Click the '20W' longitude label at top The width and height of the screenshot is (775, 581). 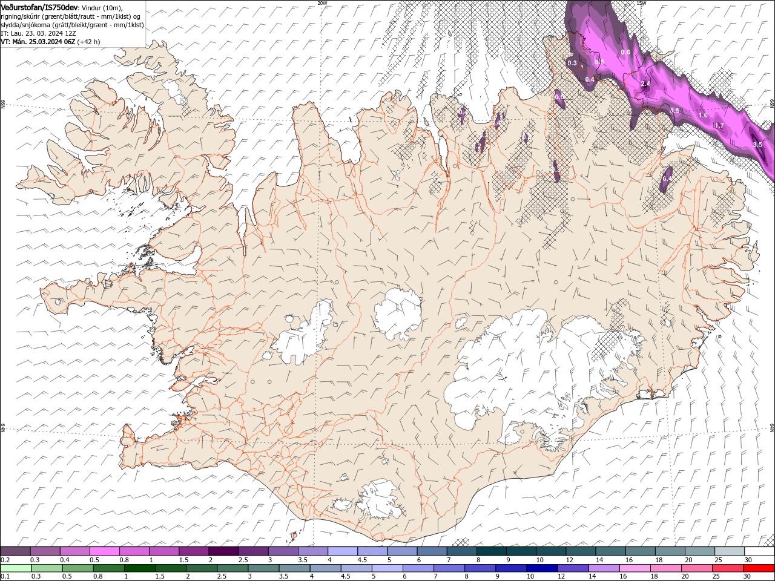point(322,3)
